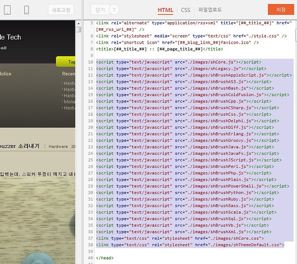Click the closing </head> tag line
The width and height of the screenshot is (297, 264).
(x=105, y=258)
